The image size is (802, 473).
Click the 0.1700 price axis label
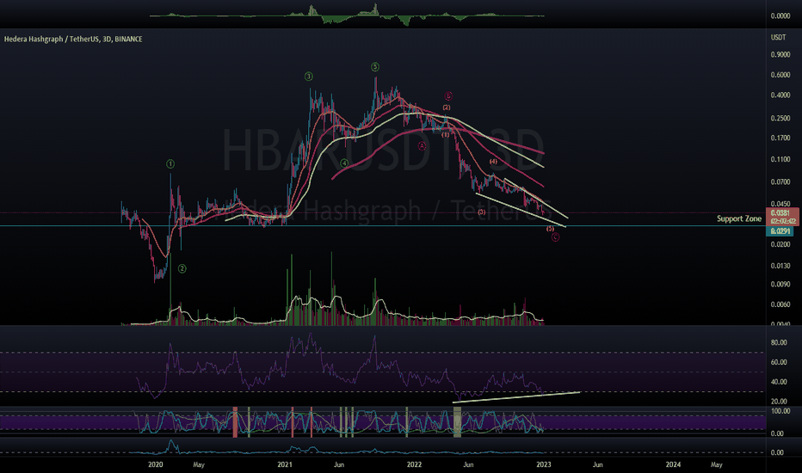pyautogui.click(x=780, y=138)
